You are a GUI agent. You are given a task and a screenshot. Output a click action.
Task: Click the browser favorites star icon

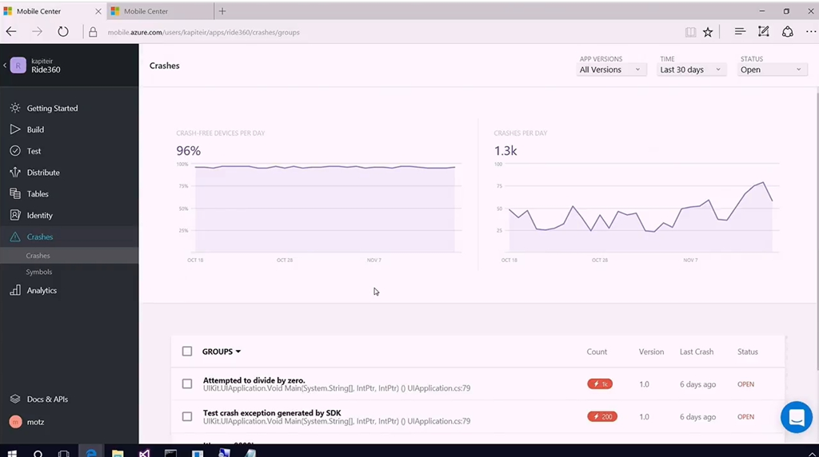coord(708,32)
